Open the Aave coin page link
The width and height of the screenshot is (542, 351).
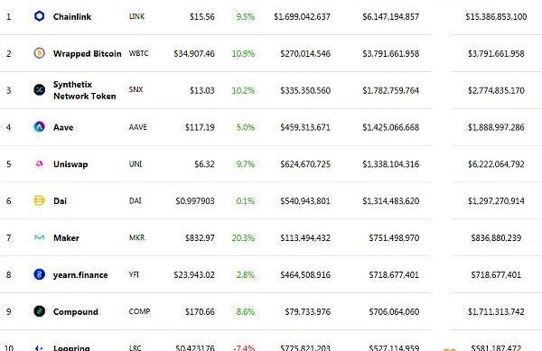tap(63, 127)
